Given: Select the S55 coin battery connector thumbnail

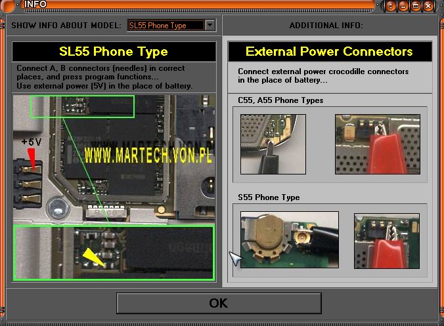Looking at the screenshot, I should click(x=289, y=239).
